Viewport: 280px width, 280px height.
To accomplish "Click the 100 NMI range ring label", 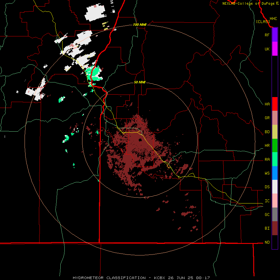I will tap(140, 25).
